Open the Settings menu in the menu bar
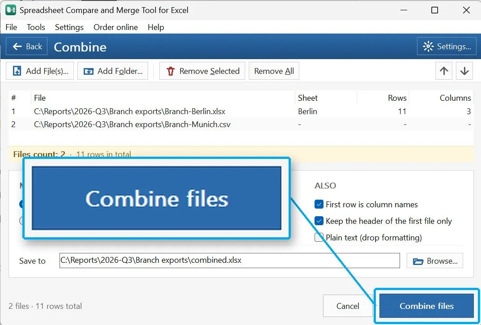The height and width of the screenshot is (325, 481). tap(69, 27)
